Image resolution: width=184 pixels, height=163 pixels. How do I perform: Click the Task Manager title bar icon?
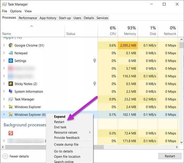point(4,4)
